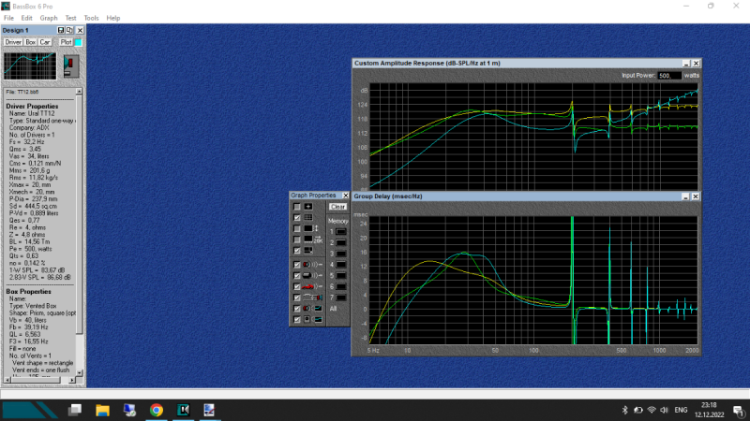Open Google Chrome from the taskbar
The height and width of the screenshot is (421, 750).
156,410
